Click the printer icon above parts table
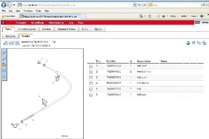Image resolution: width=209 pixels, height=139 pixels. click(x=204, y=43)
